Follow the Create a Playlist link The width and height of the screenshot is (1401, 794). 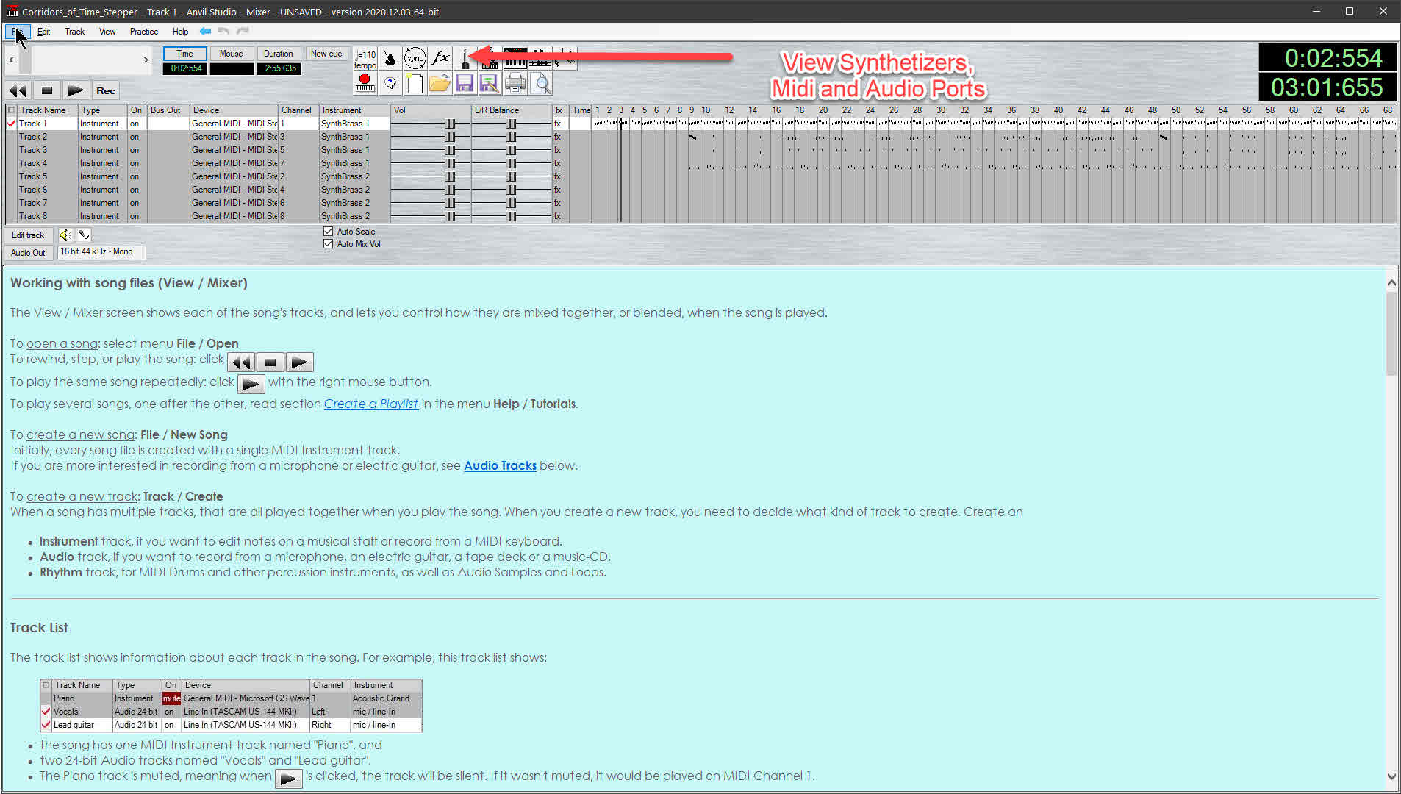[x=371, y=404]
